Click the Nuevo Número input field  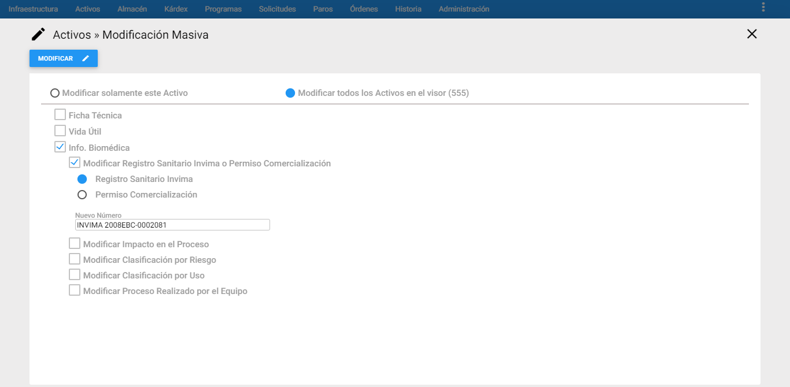(x=172, y=225)
